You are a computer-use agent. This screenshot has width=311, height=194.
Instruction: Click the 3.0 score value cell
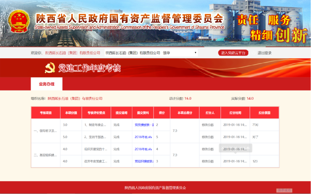pyautogui.click(x=71, y=125)
